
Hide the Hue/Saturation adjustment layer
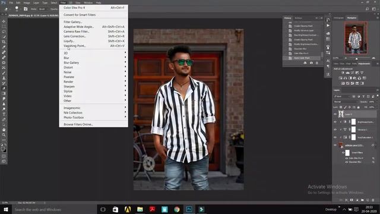pyautogui.click(x=335, y=137)
